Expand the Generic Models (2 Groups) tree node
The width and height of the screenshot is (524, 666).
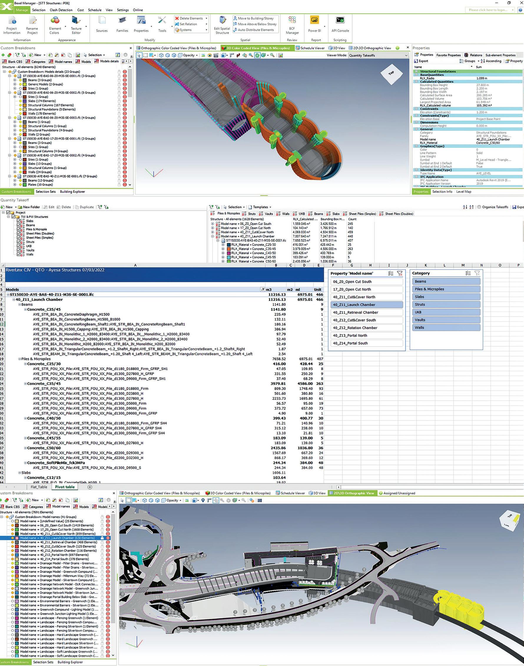click(15, 84)
